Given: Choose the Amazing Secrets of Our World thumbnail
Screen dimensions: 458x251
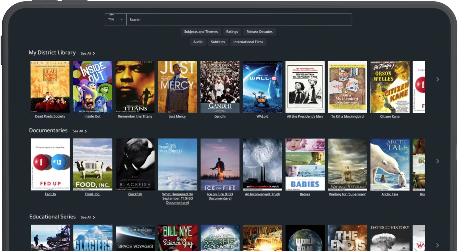Looking at the screenshot, I should coord(220,238).
